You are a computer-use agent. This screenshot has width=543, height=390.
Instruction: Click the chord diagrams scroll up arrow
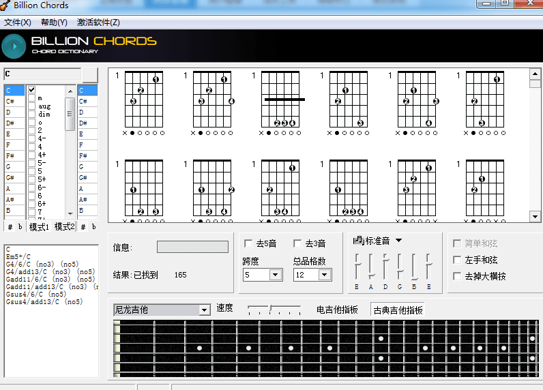(535, 74)
